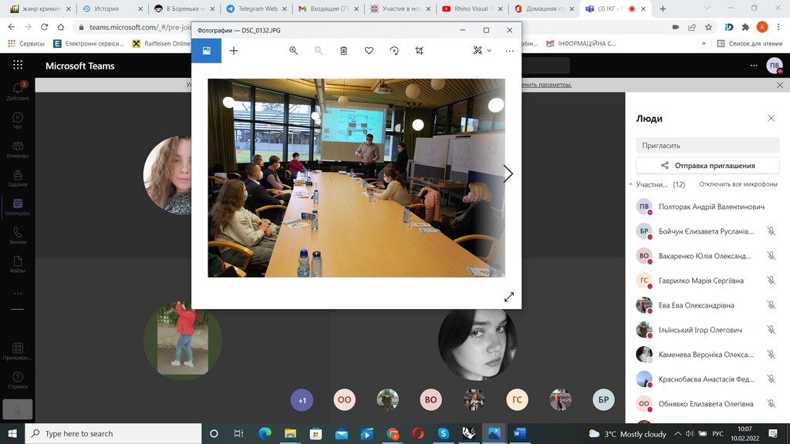This screenshot has height=444, width=790.
Task: Toggle mic of Ільїнський Ігор Олегович
Action: tap(771, 330)
